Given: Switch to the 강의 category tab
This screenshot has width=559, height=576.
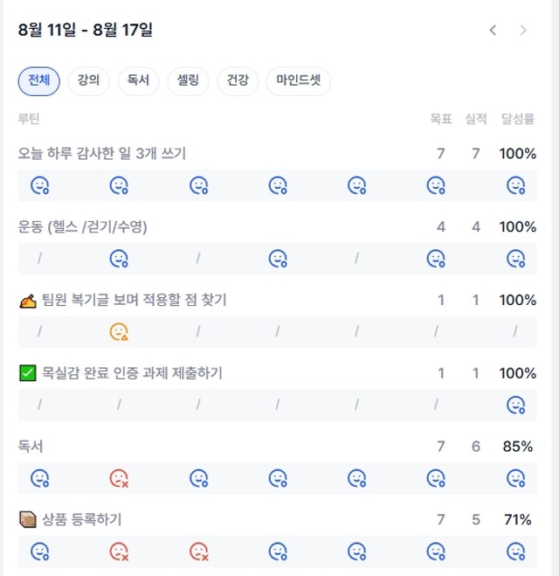Looking at the screenshot, I should pos(88,80).
